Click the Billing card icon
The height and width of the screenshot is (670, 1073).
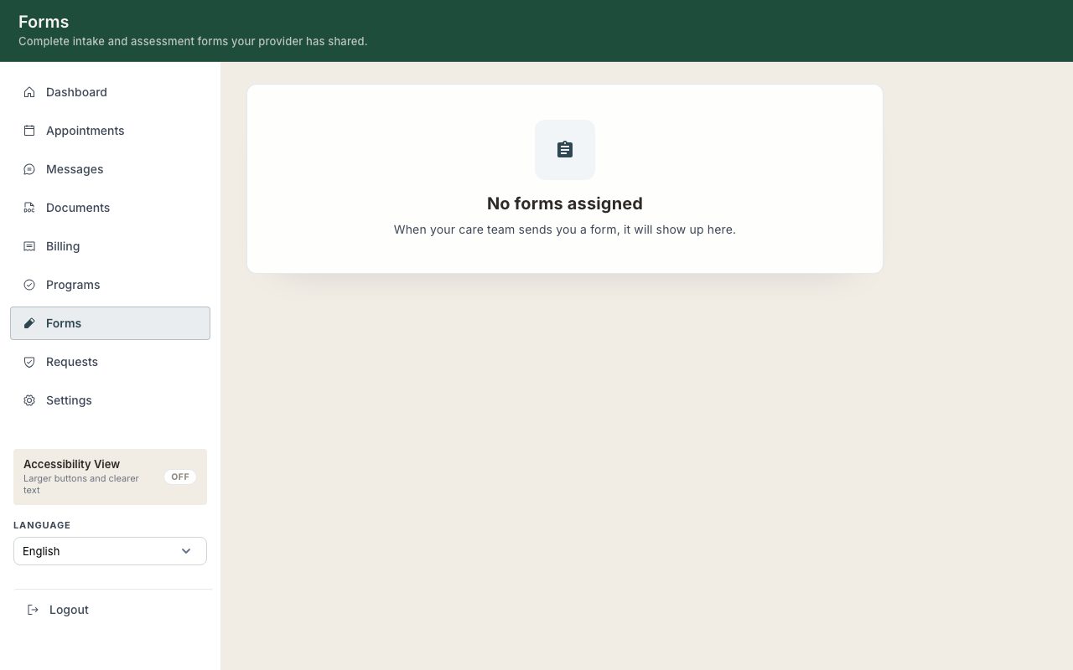click(x=29, y=246)
